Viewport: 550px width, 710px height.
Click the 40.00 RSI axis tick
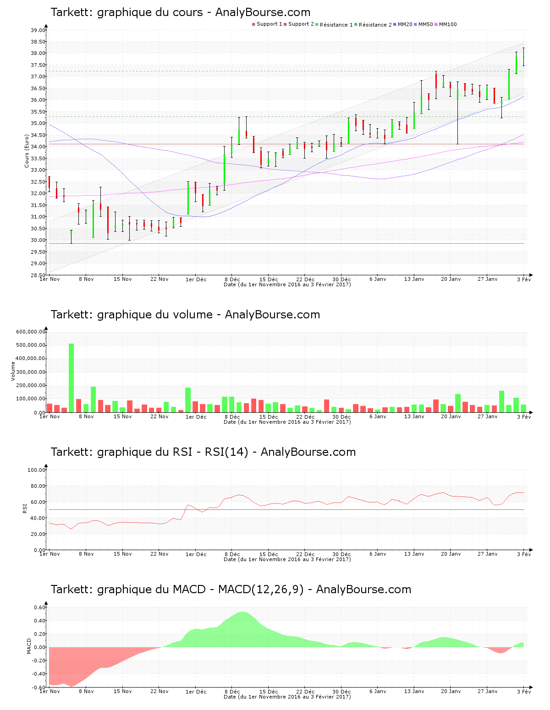click(x=38, y=518)
